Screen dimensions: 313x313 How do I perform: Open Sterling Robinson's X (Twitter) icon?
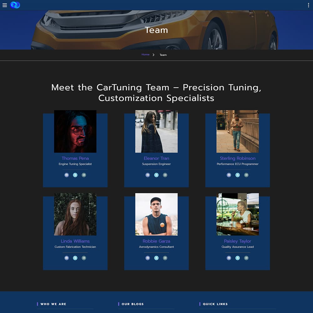(x=238, y=175)
